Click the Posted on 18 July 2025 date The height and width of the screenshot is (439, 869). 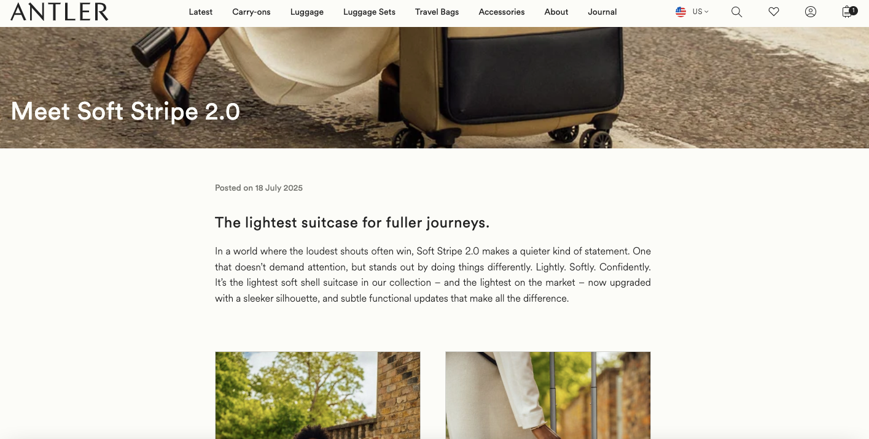[259, 188]
